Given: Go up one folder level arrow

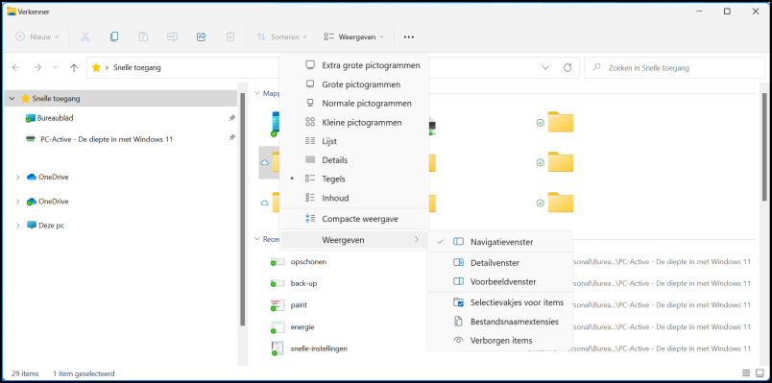Looking at the screenshot, I should [x=74, y=68].
